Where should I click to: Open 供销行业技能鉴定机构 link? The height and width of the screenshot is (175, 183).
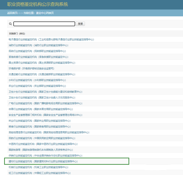pos(45,156)
